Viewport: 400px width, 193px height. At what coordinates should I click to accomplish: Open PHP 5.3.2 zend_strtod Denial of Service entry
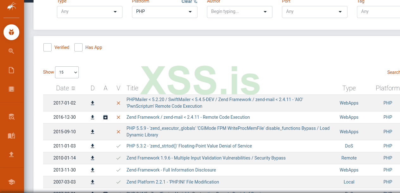(189, 146)
